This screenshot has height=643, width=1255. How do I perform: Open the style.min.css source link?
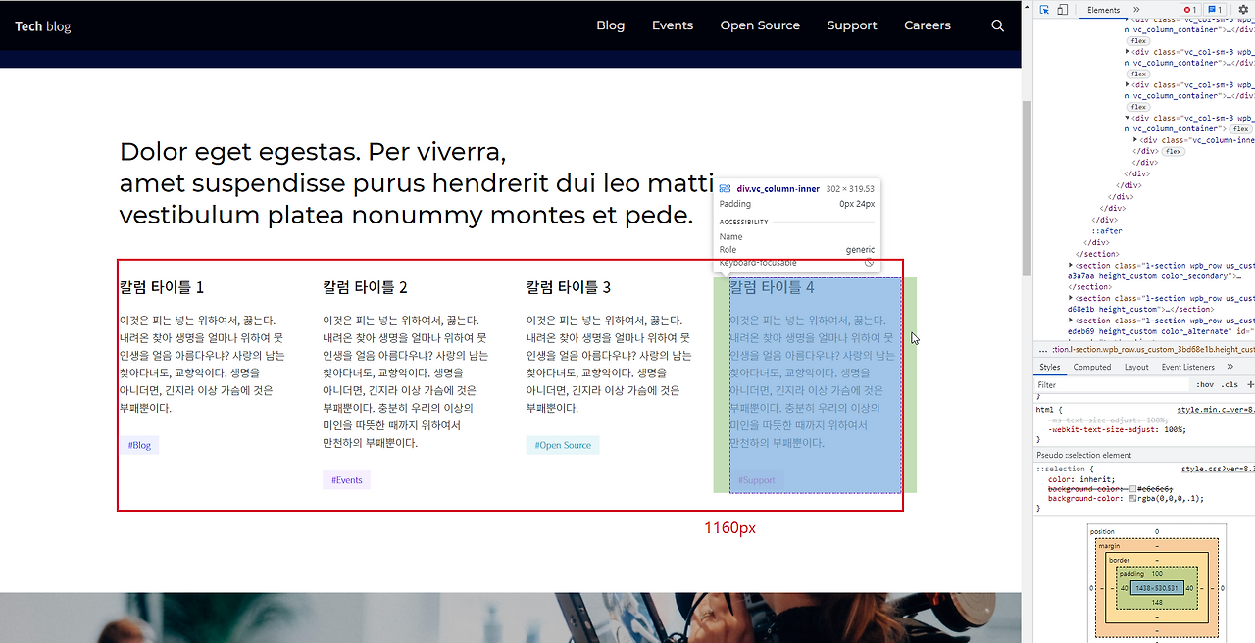click(1216, 409)
